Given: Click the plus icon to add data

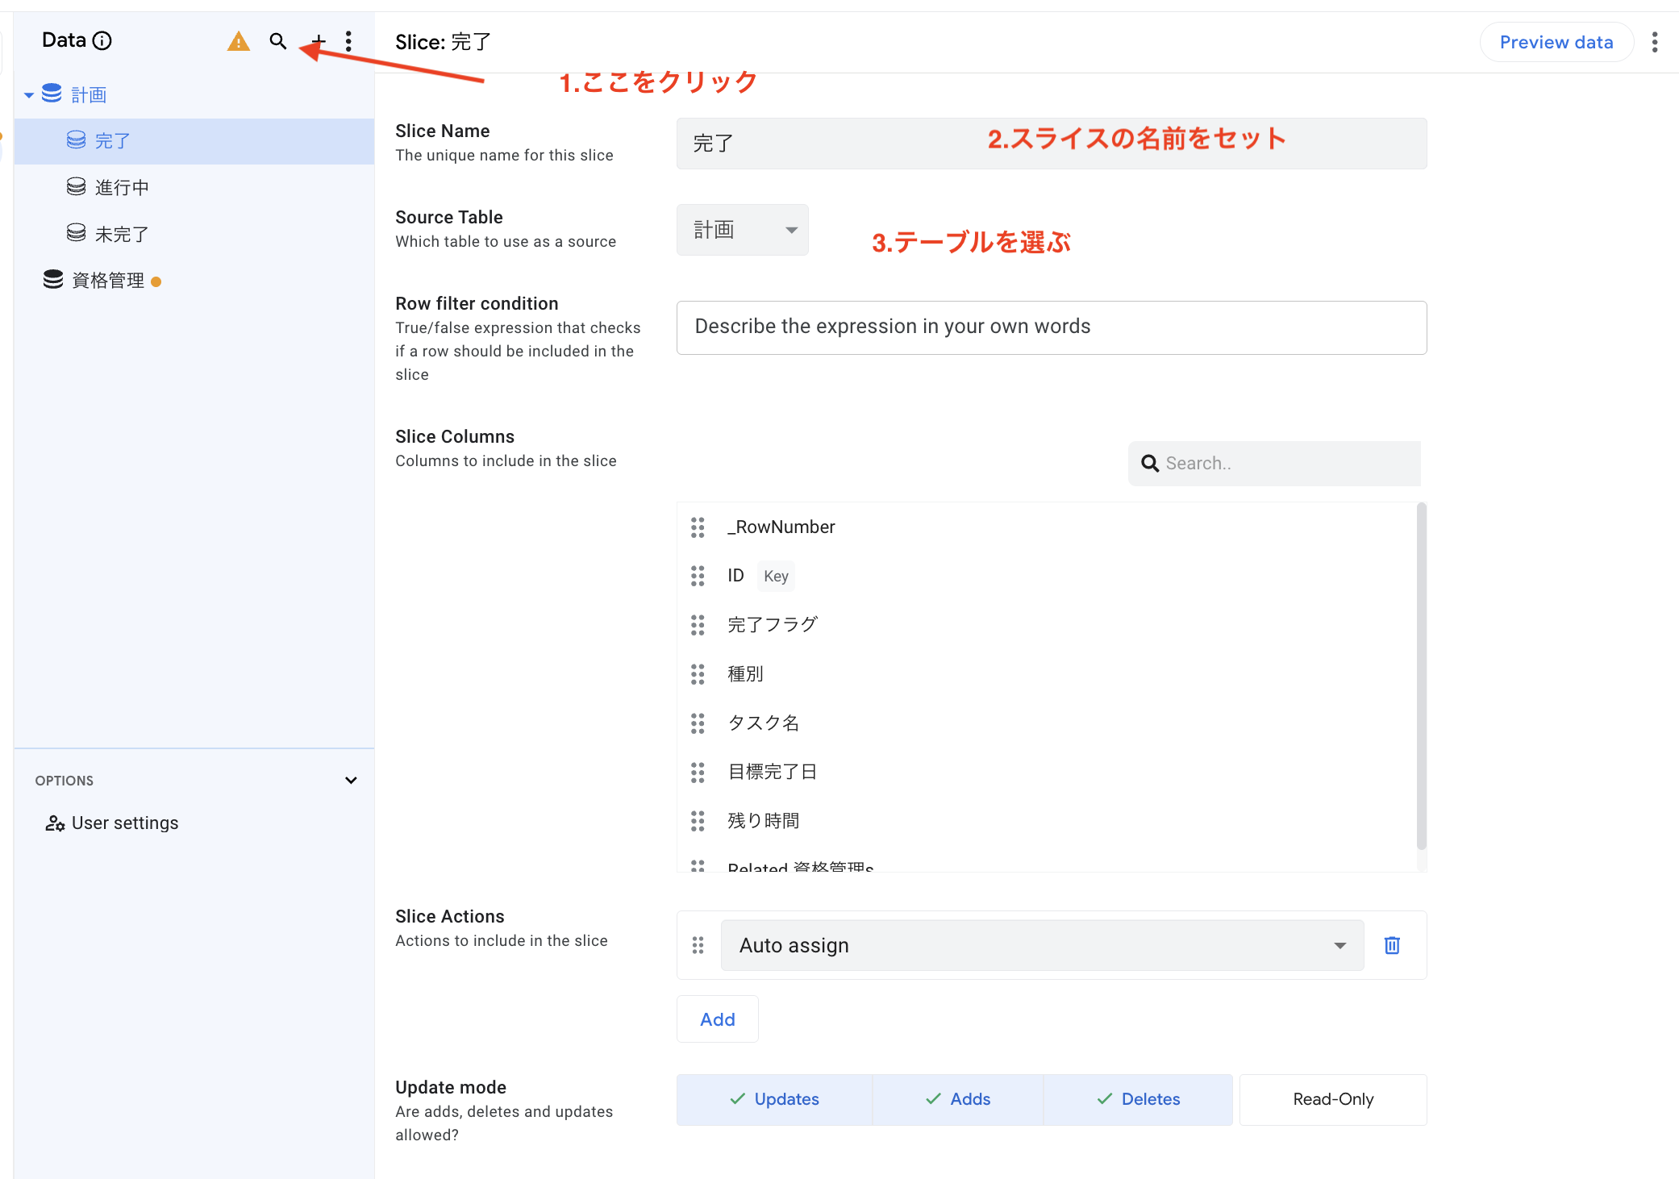Looking at the screenshot, I should pos(319,41).
